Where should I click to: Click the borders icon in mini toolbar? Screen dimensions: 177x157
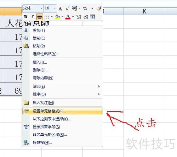point(47,17)
